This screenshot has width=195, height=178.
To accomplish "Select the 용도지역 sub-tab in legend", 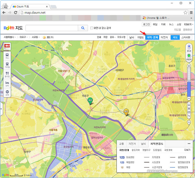I will point(135,150).
